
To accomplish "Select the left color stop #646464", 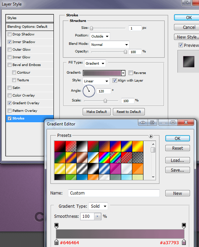I will click(x=56, y=242).
